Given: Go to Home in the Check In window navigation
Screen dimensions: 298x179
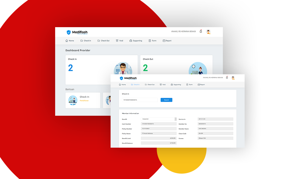Looking at the screenshot, I should pyautogui.click(x=122, y=85).
